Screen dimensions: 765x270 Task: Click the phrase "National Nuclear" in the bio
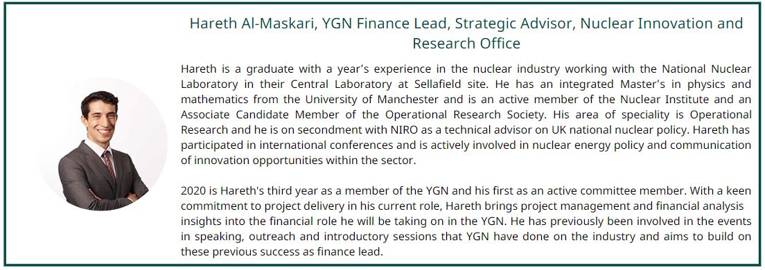(707, 69)
